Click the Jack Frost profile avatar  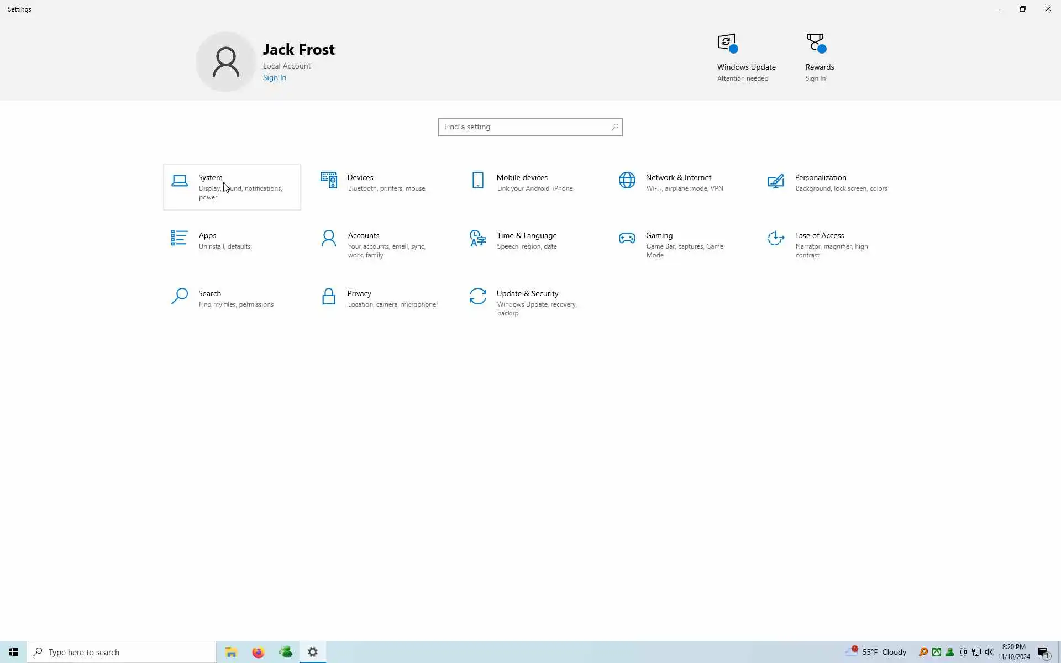[x=226, y=61]
